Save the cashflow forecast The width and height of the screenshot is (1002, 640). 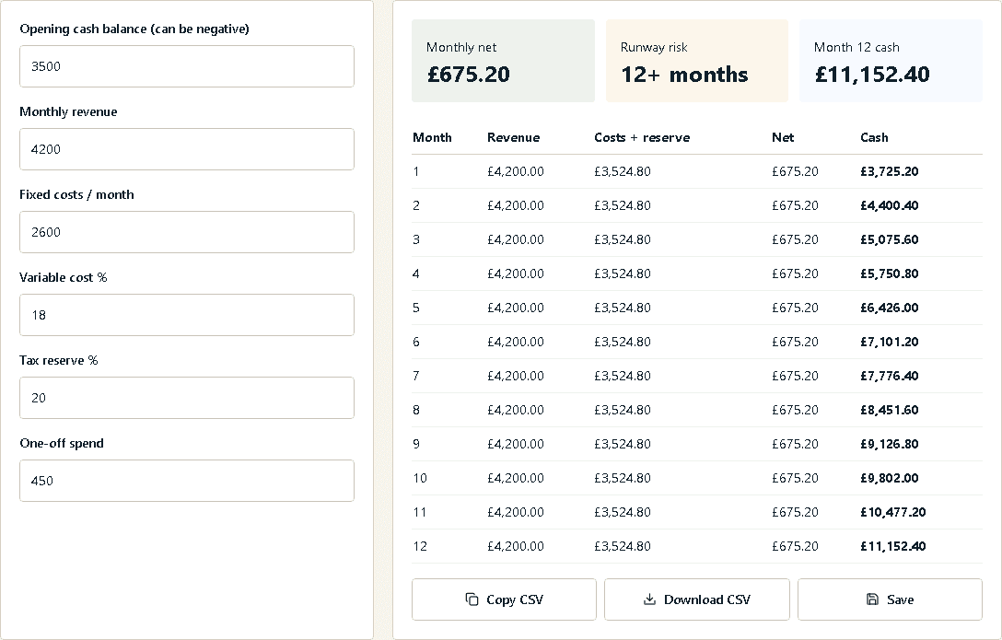coord(890,599)
